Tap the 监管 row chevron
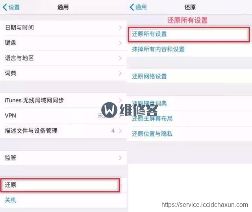The image size is (252, 212). point(120,158)
